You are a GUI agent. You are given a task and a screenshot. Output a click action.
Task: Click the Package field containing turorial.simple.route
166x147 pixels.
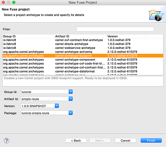[x=44, y=113]
